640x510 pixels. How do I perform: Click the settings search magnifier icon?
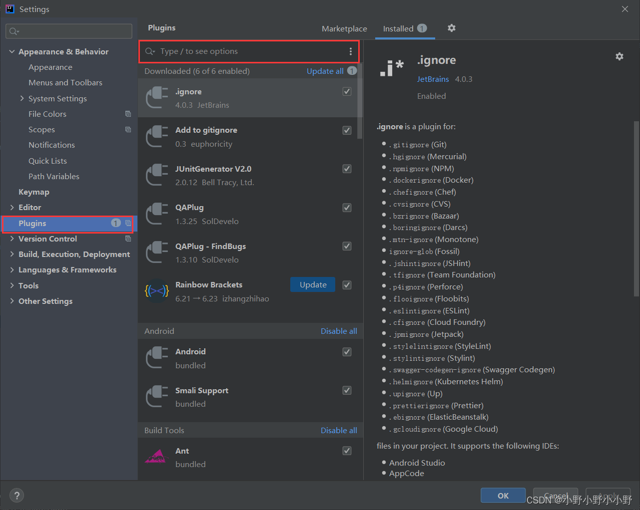(13, 31)
